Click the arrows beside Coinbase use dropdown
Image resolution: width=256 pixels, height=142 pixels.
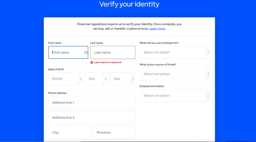click(x=208, y=52)
